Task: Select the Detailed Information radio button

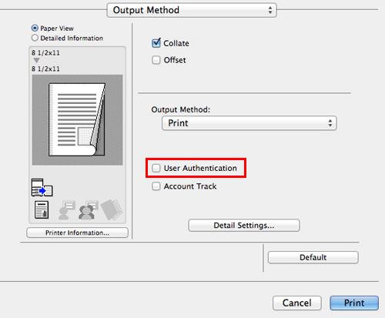Action: pyautogui.click(x=35, y=38)
